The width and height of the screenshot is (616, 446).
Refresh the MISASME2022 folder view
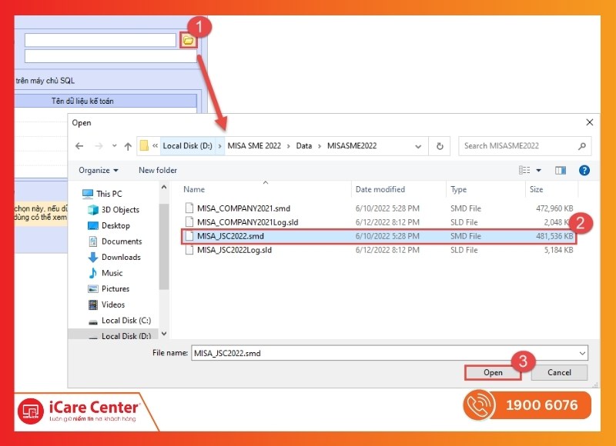(440, 146)
